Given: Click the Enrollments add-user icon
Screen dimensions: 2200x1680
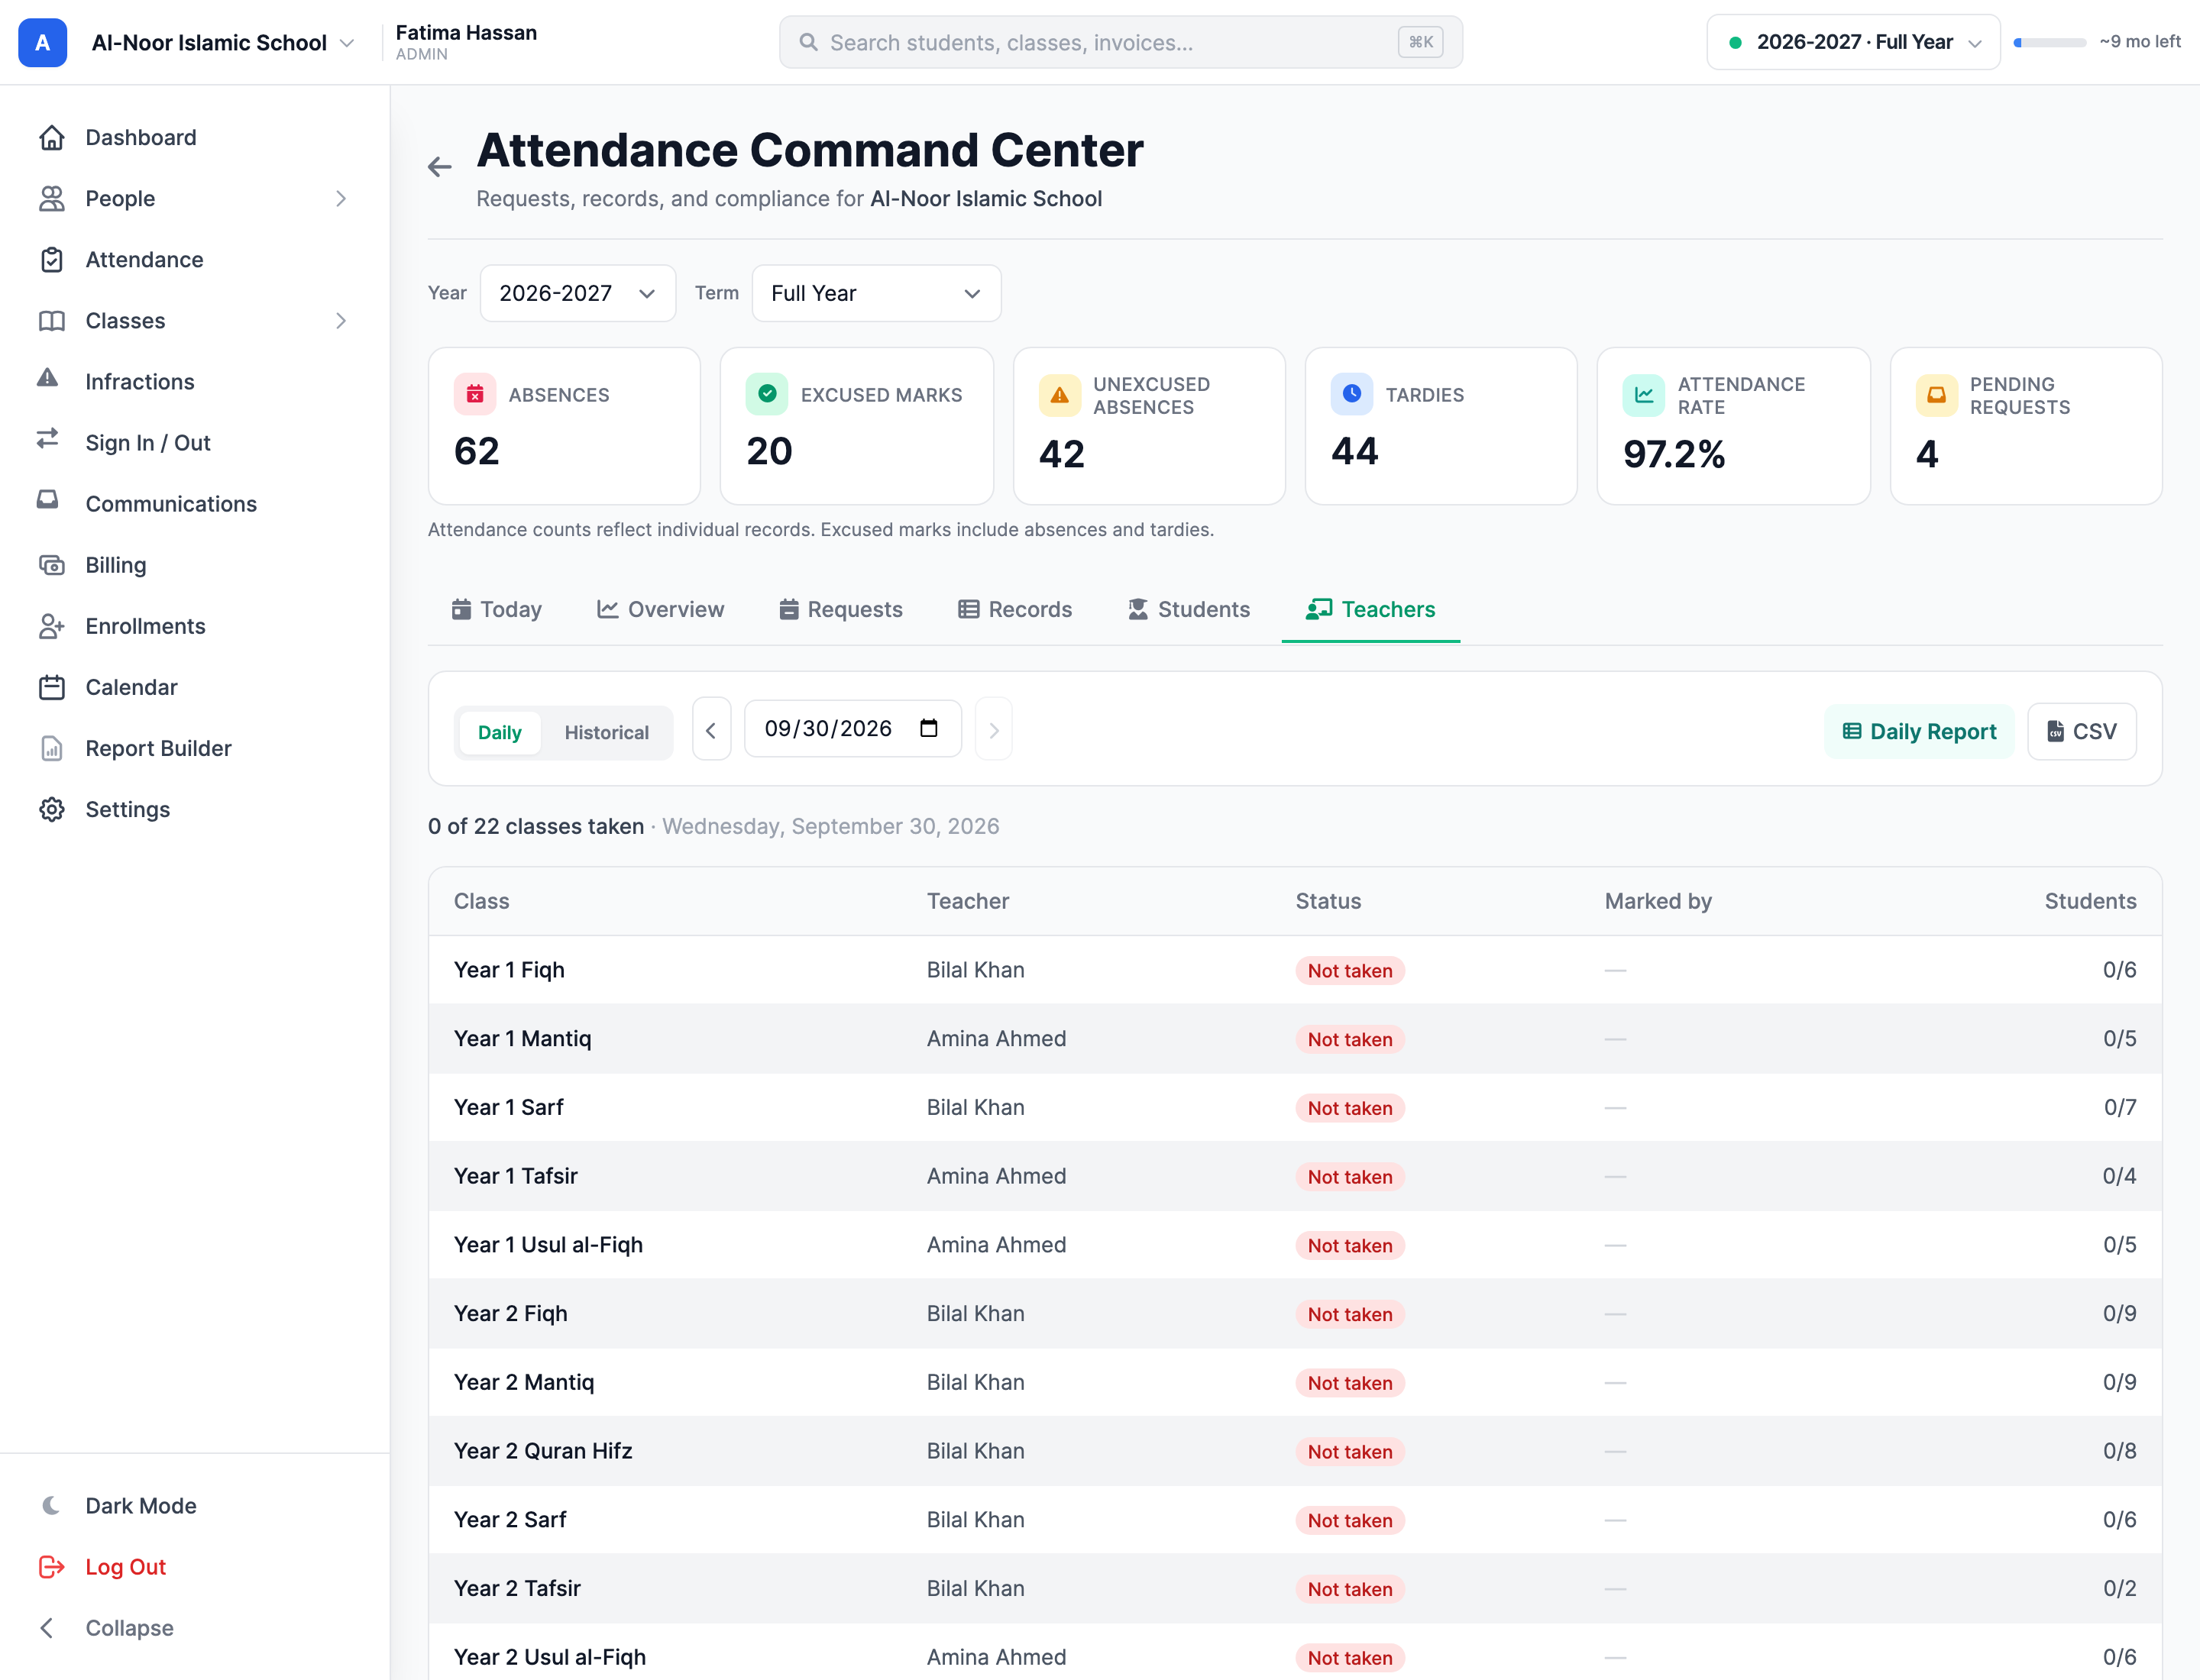Looking at the screenshot, I should click(x=52, y=626).
